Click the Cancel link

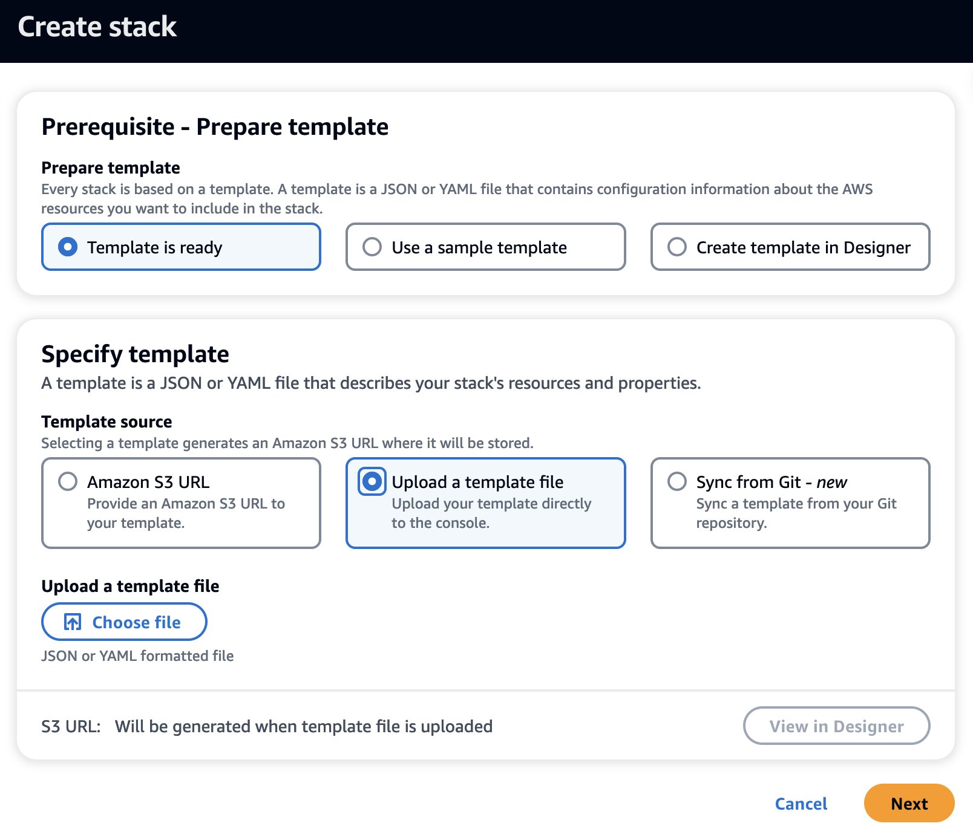pyautogui.click(x=801, y=804)
